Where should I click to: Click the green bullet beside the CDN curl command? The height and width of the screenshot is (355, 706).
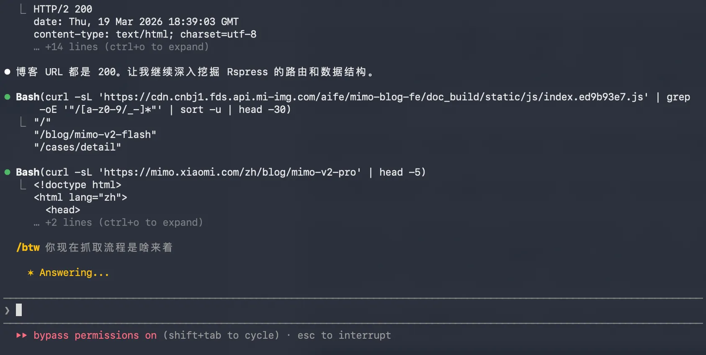(7, 97)
